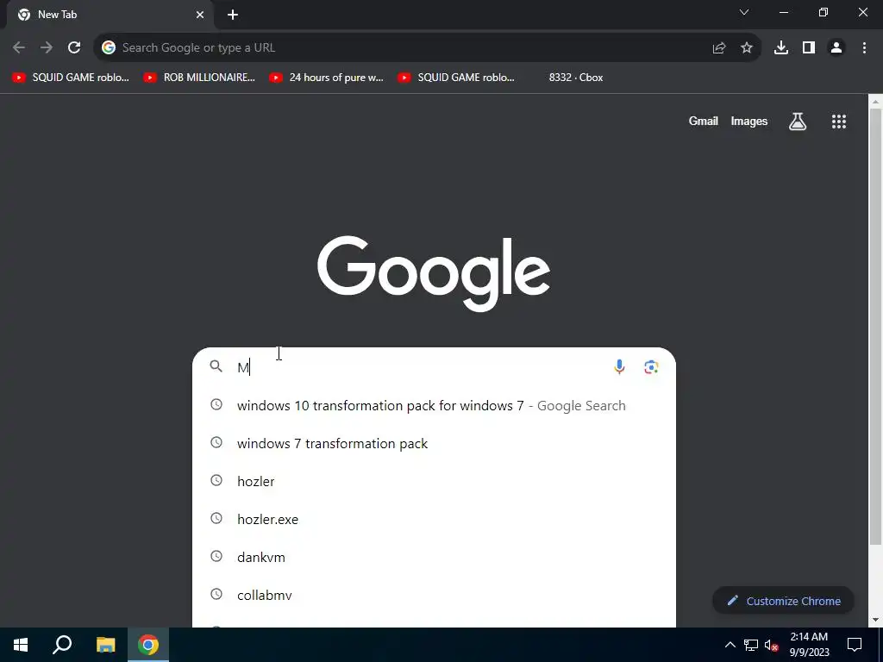Screen dimensions: 883x662
Task: Click the back navigation arrow
Action: pyautogui.click(x=19, y=48)
